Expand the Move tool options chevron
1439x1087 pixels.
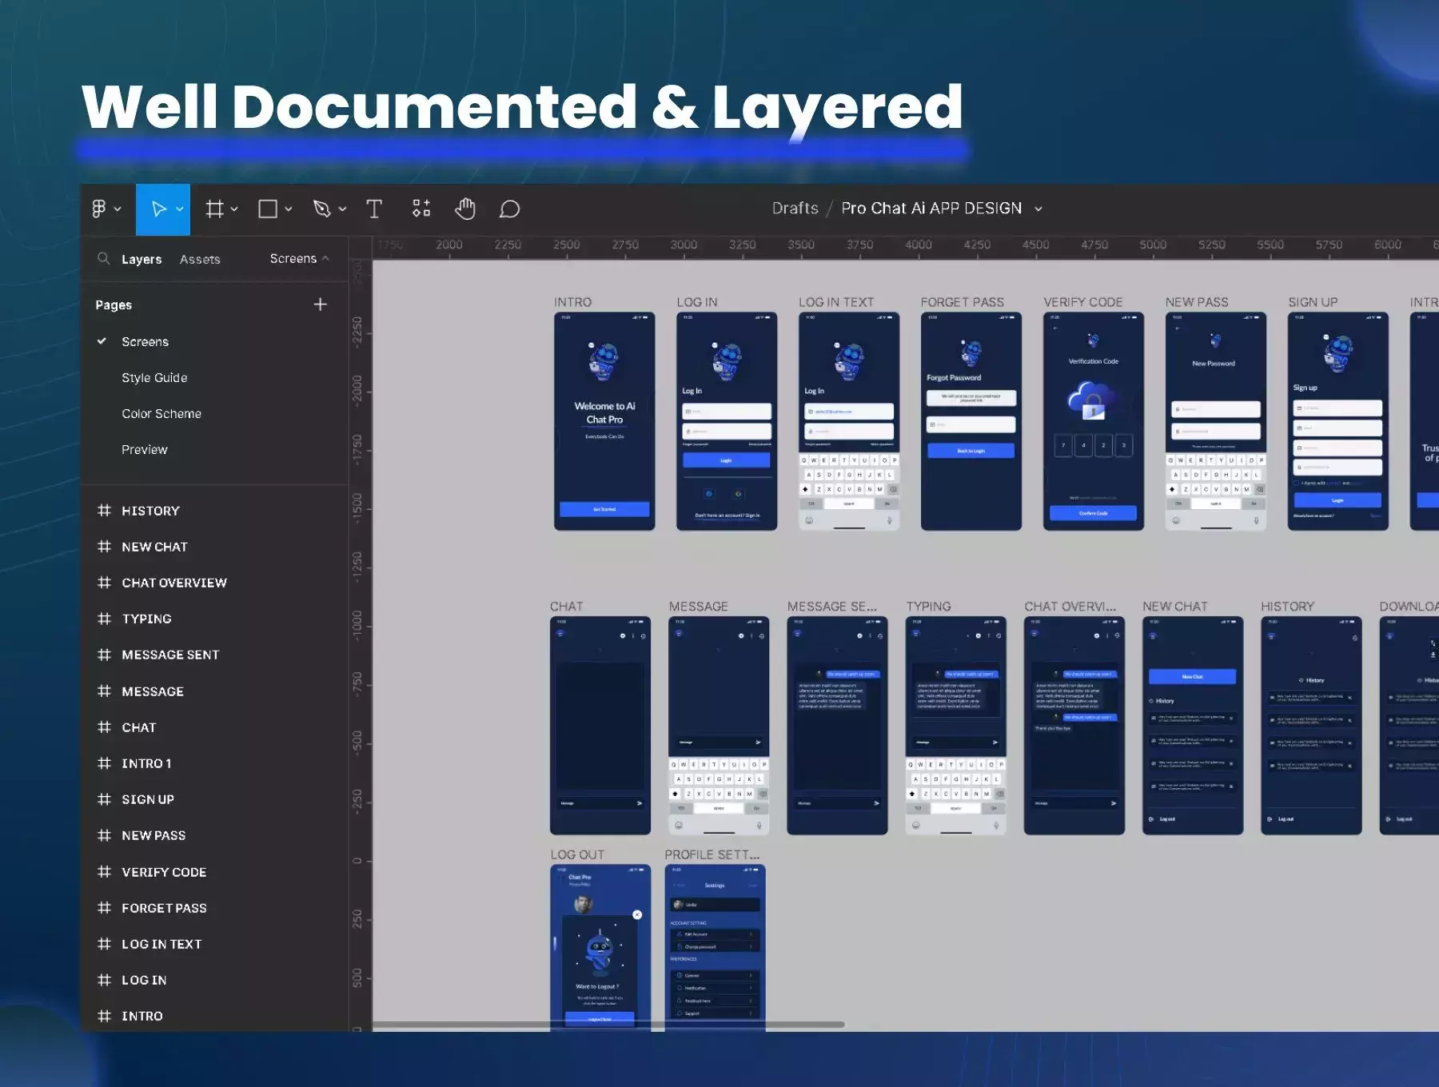[x=180, y=209]
